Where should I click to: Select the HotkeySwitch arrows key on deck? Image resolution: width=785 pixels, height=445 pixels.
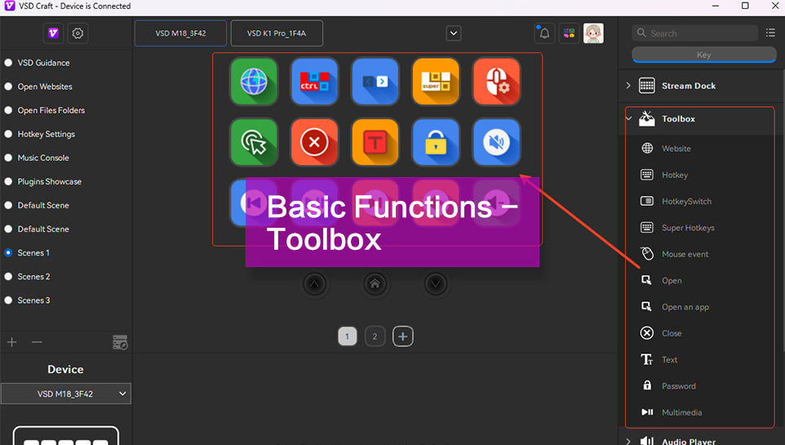click(375, 82)
